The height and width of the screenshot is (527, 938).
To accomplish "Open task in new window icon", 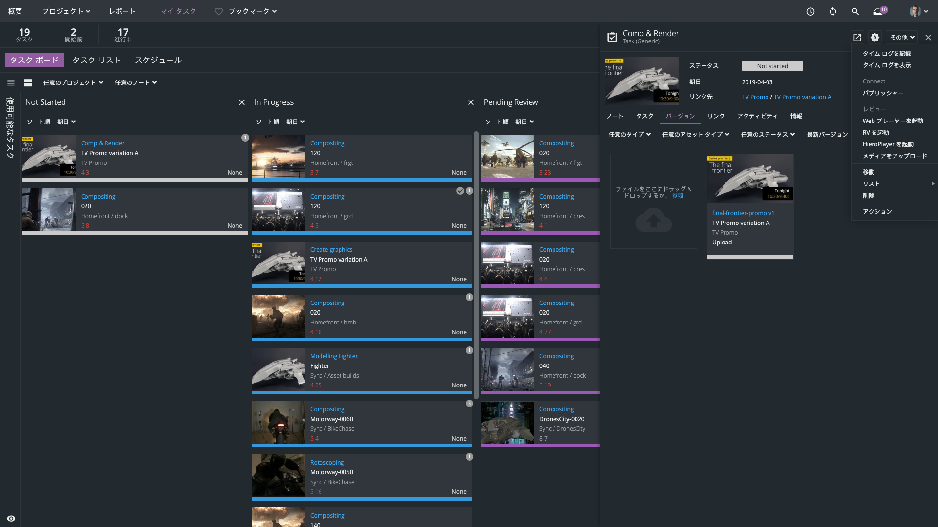I will pos(857,37).
